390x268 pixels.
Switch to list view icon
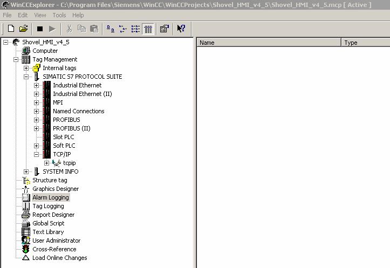pos(135,29)
